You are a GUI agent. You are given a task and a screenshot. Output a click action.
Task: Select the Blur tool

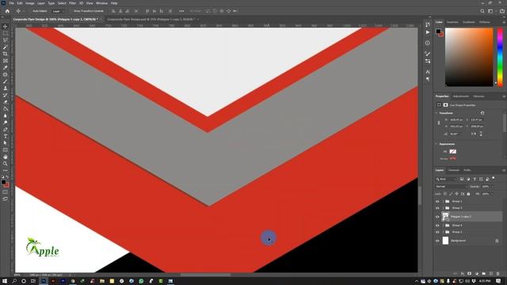coord(6,116)
